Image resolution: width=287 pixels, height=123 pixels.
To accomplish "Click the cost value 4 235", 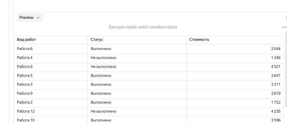I will tap(276, 111).
